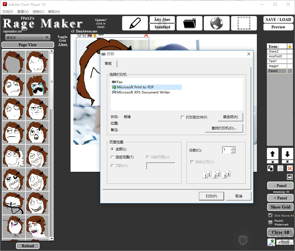
Task: Click the globe web image tool
Action: click(x=216, y=23)
